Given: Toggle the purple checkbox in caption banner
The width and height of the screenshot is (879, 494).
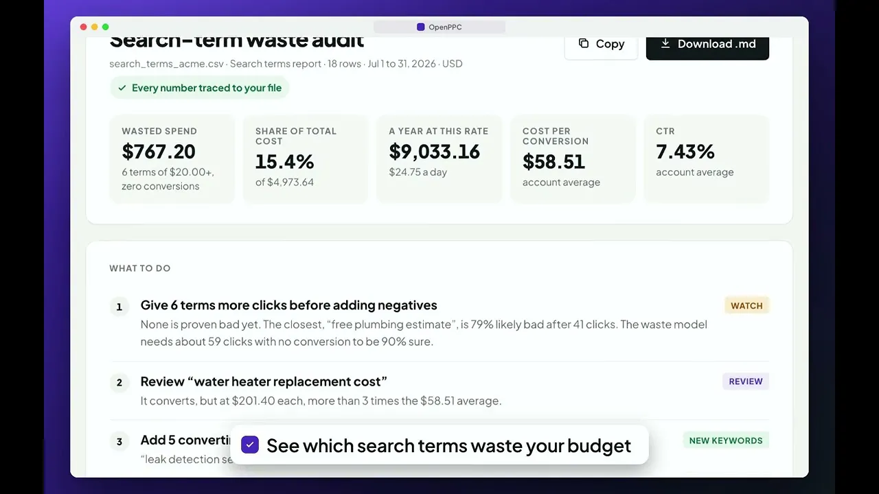Looking at the screenshot, I should click(x=250, y=445).
